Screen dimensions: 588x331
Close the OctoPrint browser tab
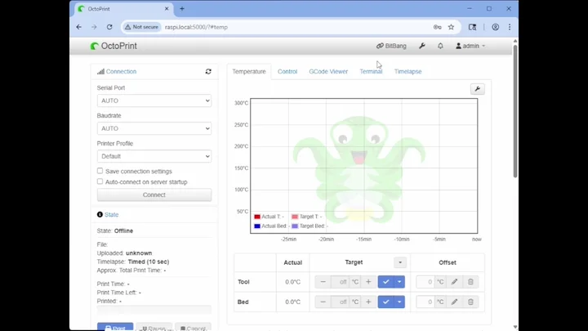pyautogui.click(x=167, y=9)
